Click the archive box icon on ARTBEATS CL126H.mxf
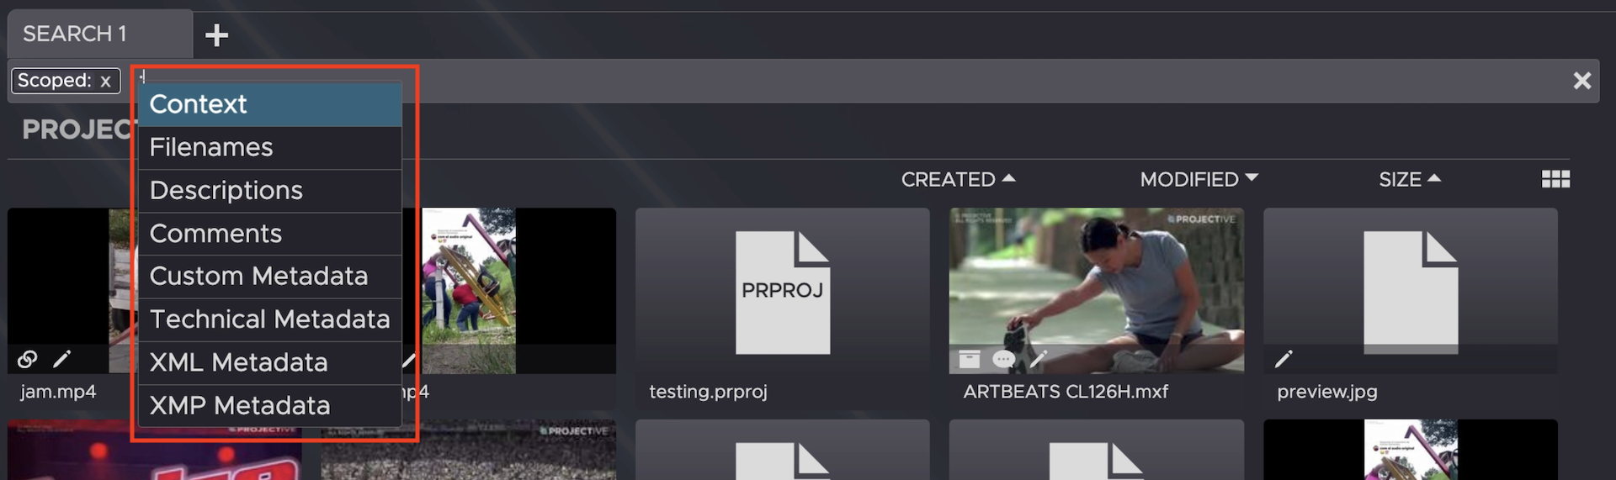The width and height of the screenshot is (1616, 480). [x=970, y=360]
